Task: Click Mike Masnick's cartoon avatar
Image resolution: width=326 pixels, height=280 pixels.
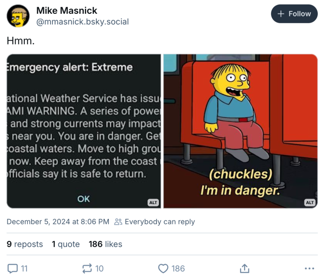Action: (18, 17)
